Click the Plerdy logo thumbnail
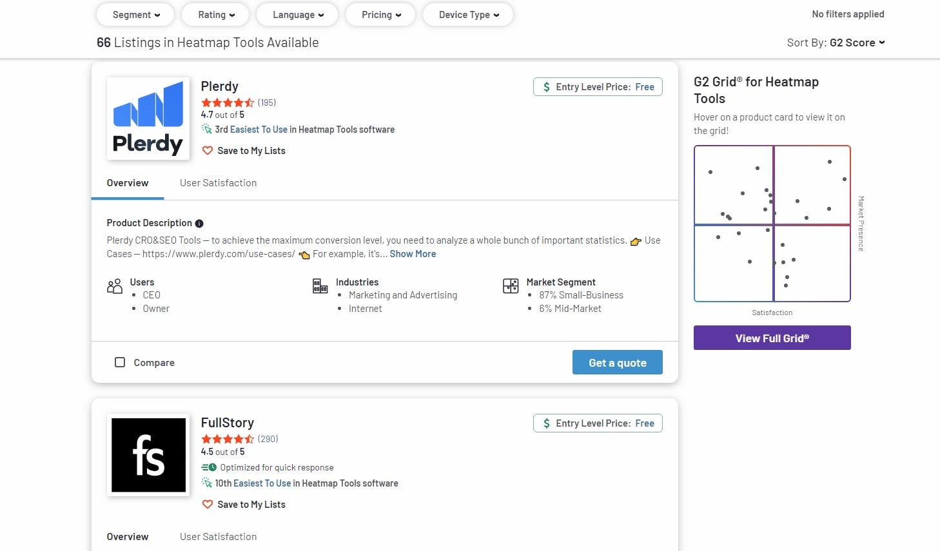Viewport: 940px width, 551px height. pos(148,119)
